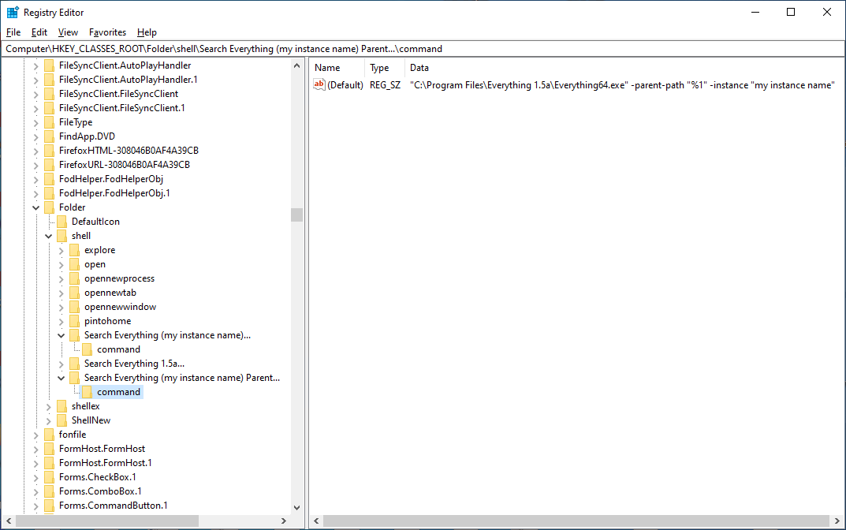Select the FormHost.FormHost.1 key

coord(105,463)
